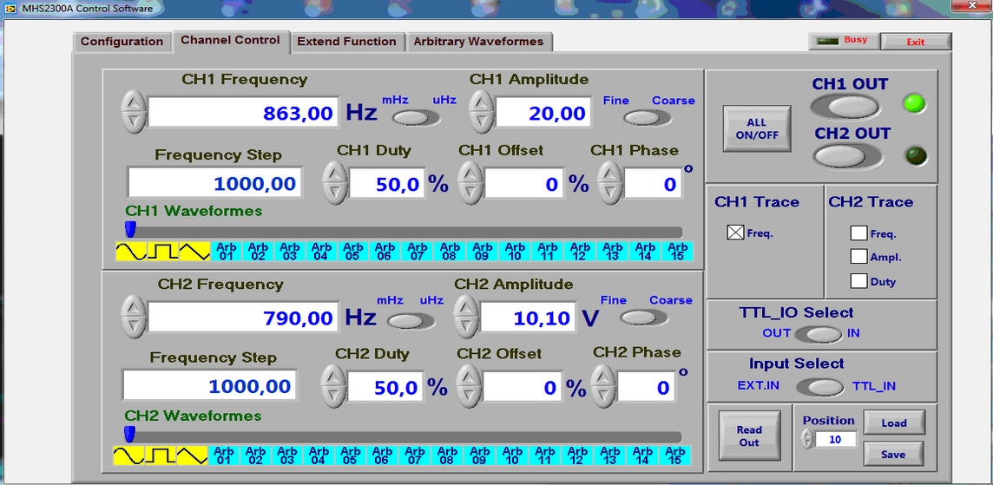Click the red Exit button

[x=916, y=42]
